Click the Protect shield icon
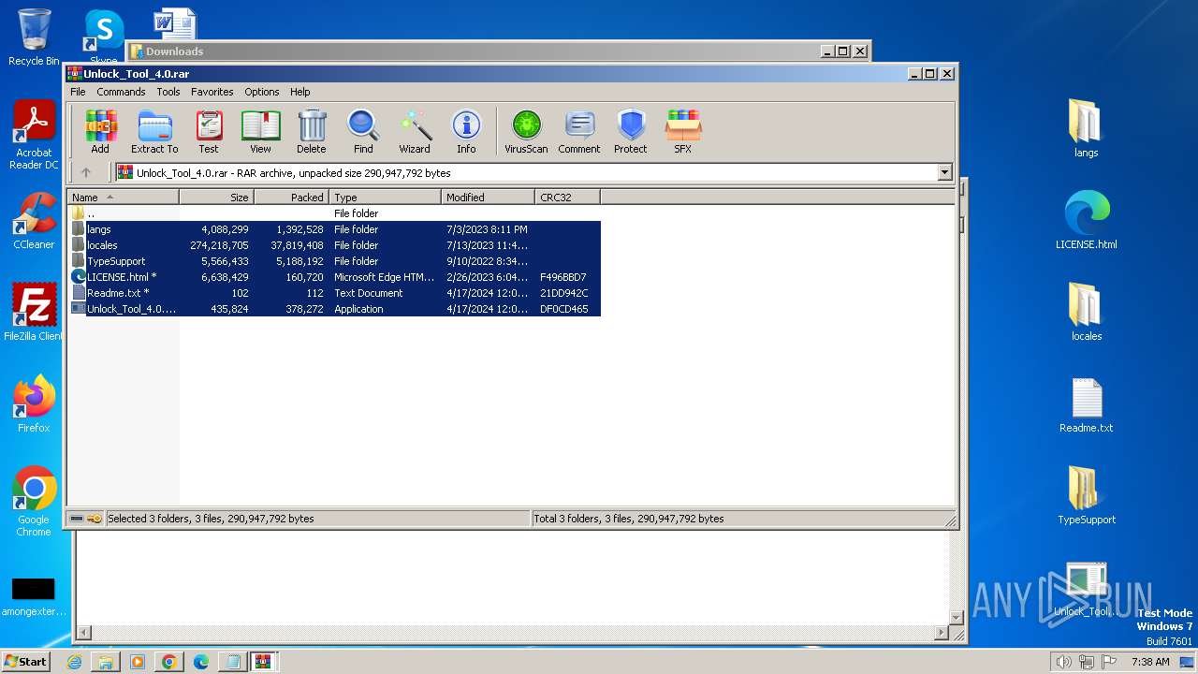1198x674 pixels. [x=631, y=131]
